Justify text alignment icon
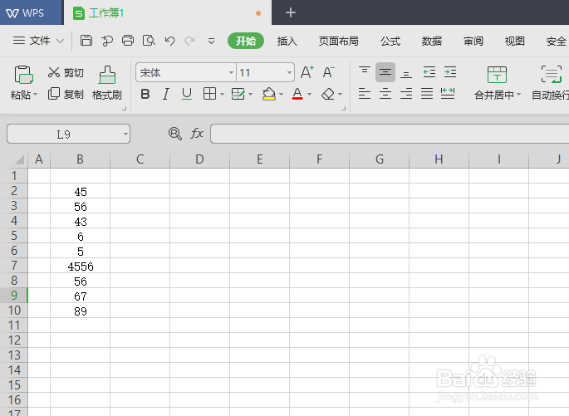569x416 pixels. [x=427, y=94]
